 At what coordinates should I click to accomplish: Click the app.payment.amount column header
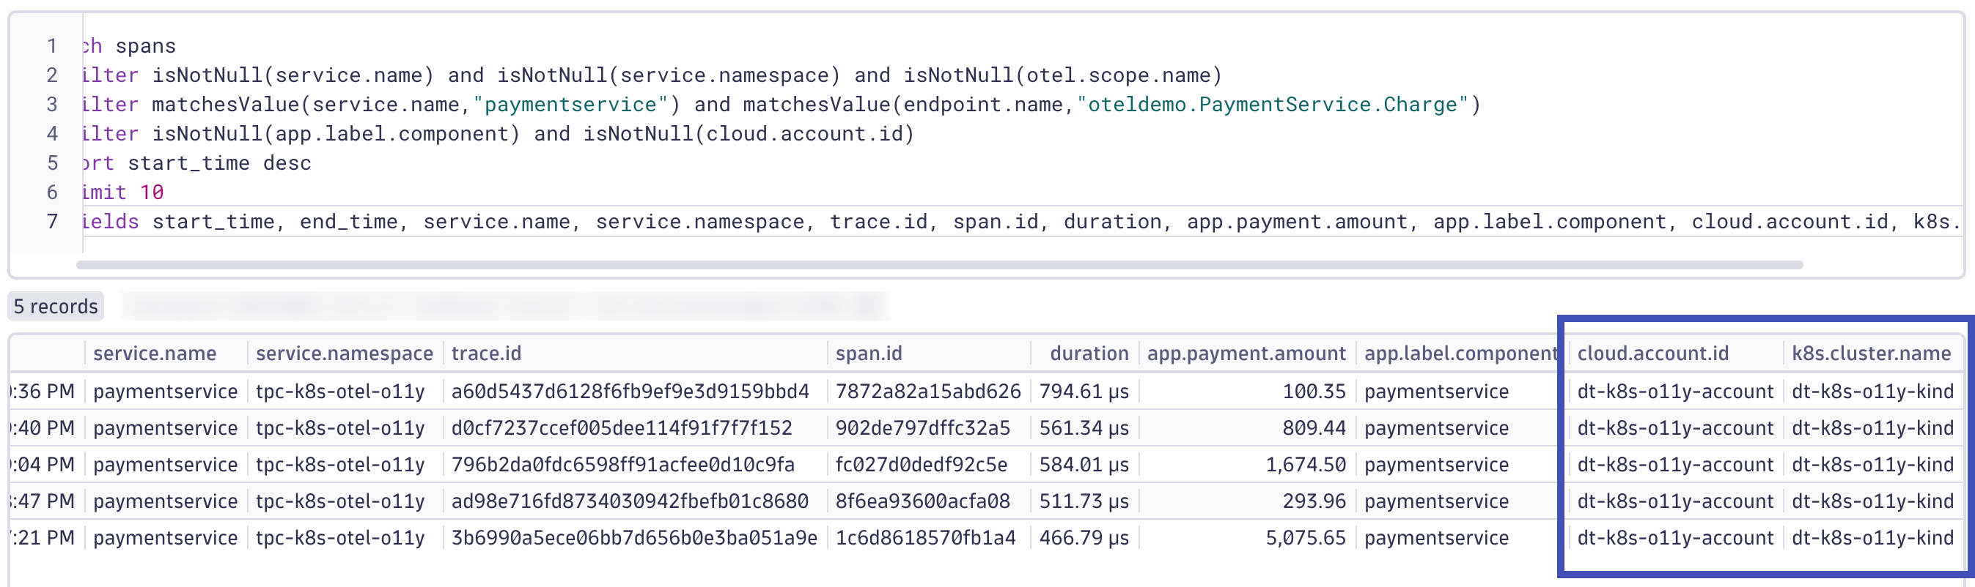pos(1246,353)
